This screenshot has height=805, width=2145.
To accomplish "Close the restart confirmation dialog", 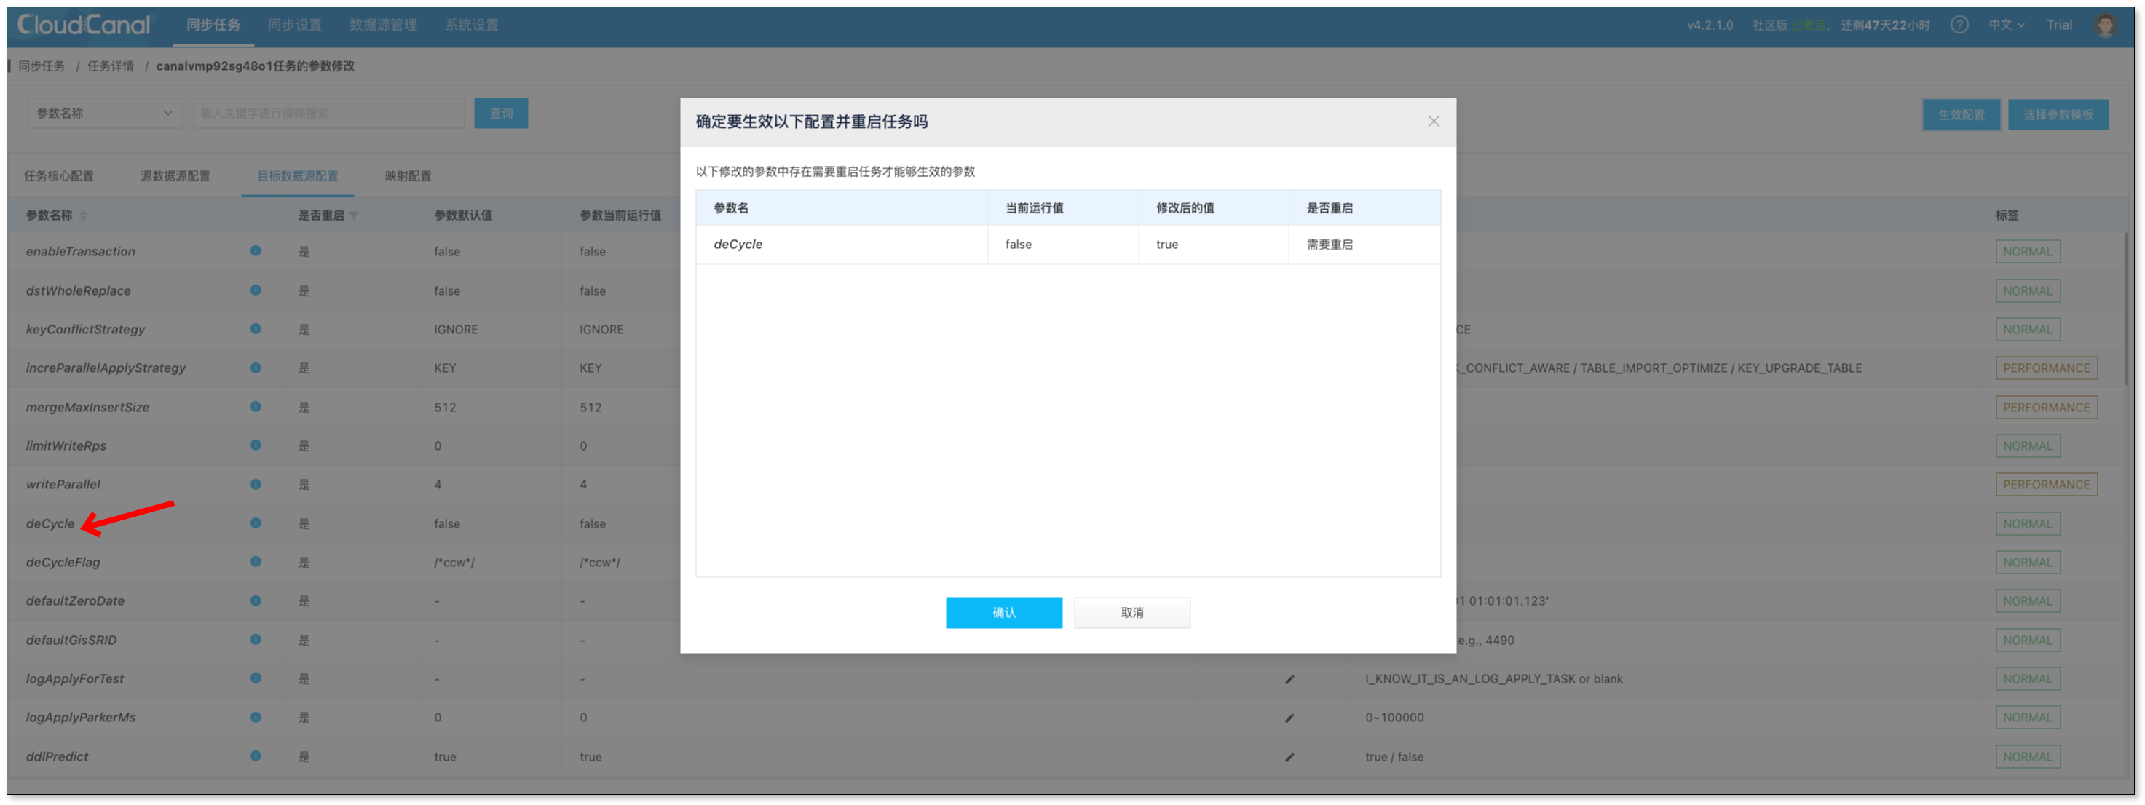I will [x=1433, y=122].
